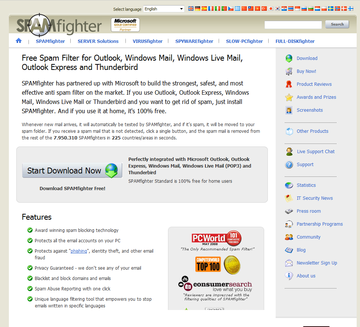
Task: Click the Download SPAMfighter Free! text
Action: pyautogui.click(x=72, y=188)
